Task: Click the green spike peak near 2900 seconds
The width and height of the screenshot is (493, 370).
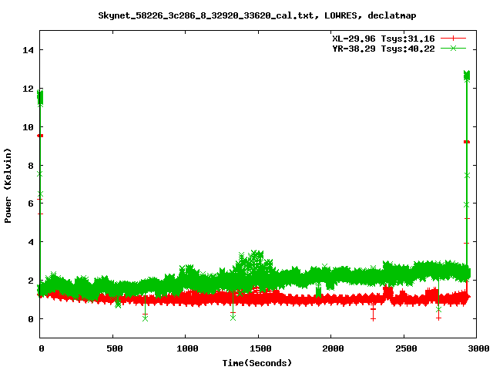Action: point(467,76)
